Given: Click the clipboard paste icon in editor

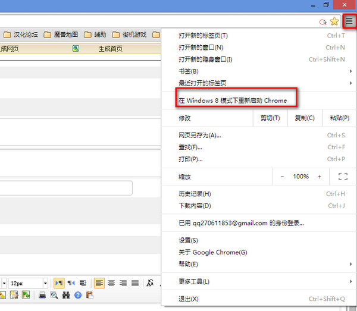Looking at the screenshot, I should [x=90, y=295].
